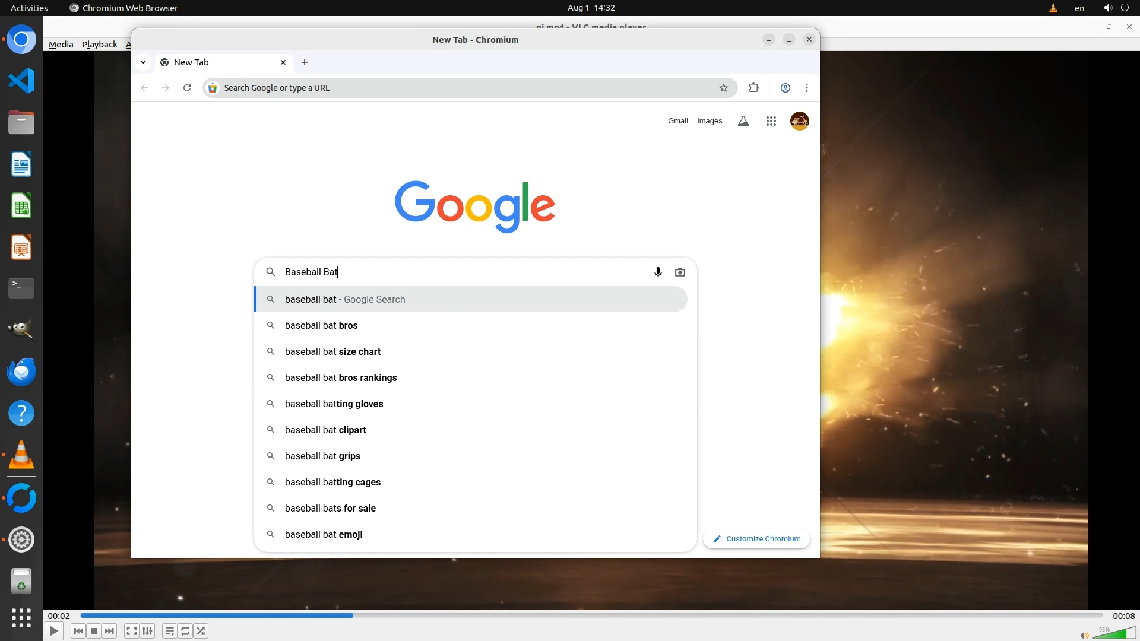The width and height of the screenshot is (1140, 641).
Task: Select suggestion baseball bat size chart
Action: (332, 351)
